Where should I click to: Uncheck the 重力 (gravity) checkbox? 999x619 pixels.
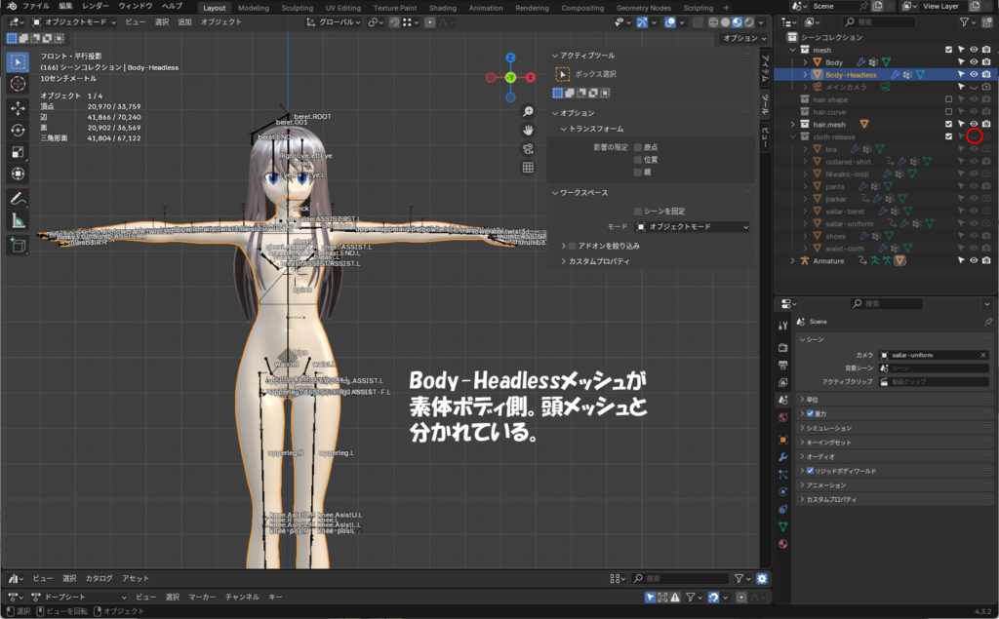click(810, 413)
